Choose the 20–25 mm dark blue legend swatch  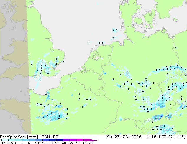pyautogui.click(x=53, y=140)
